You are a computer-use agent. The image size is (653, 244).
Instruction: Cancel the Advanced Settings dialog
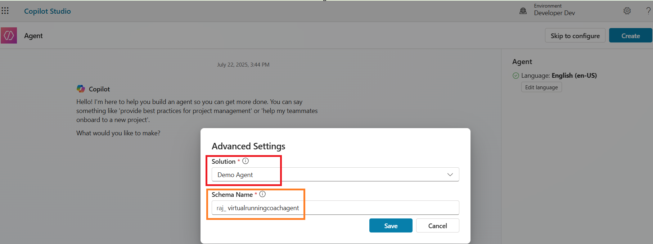437,226
